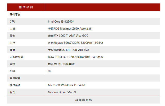The height and width of the screenshot is (106, 165).
Task: Click the 超能网制作 footer text
Action: point(84,100)
